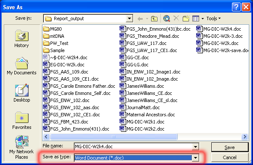Expand the File name dropdown arrow
Viewport: 253px width, 165px height.
point(195,147)
